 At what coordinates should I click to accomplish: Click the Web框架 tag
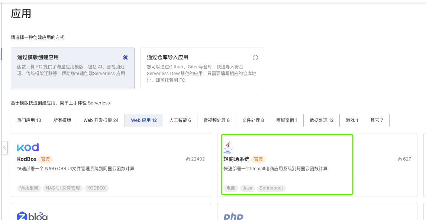(29, 188)
